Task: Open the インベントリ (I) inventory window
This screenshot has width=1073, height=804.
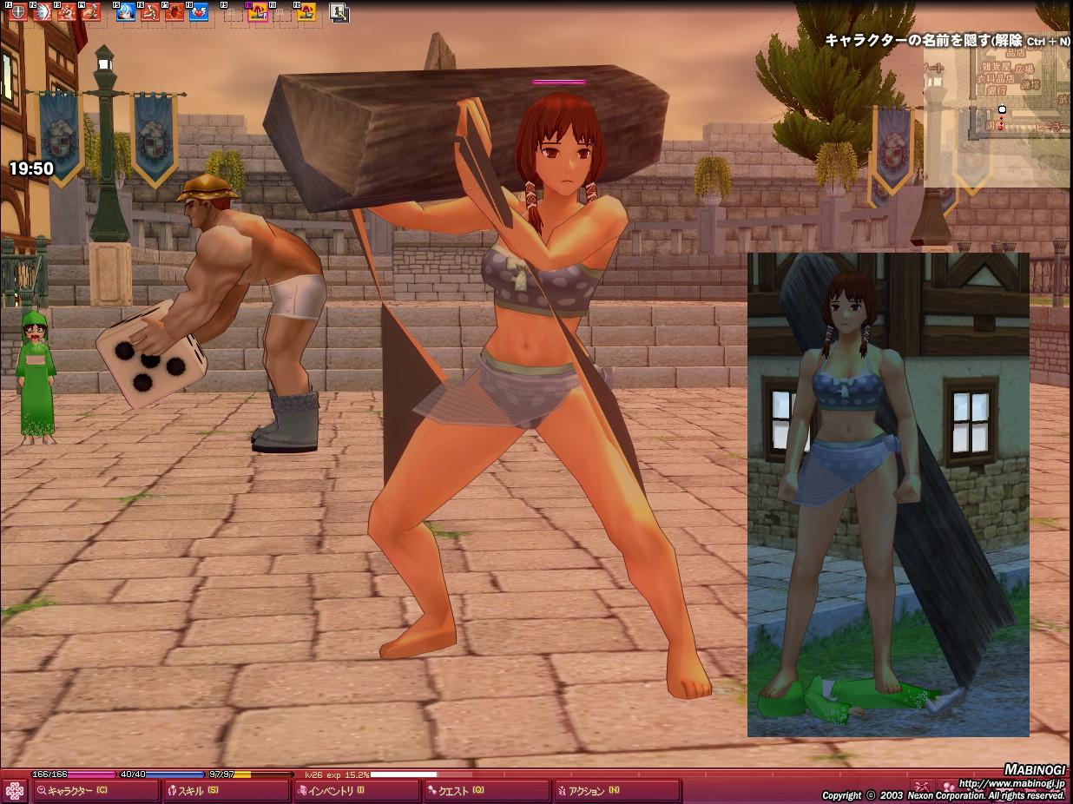Action: coord(357,791)
